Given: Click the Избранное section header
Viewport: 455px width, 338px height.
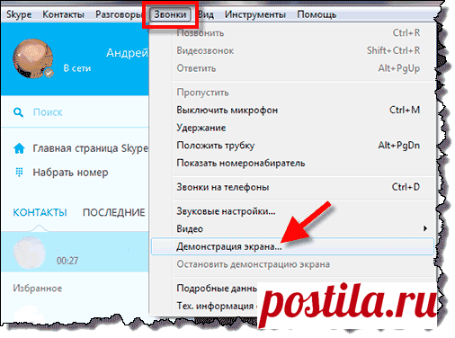Looking at the screenshot, I should click(x=38, y=289).
